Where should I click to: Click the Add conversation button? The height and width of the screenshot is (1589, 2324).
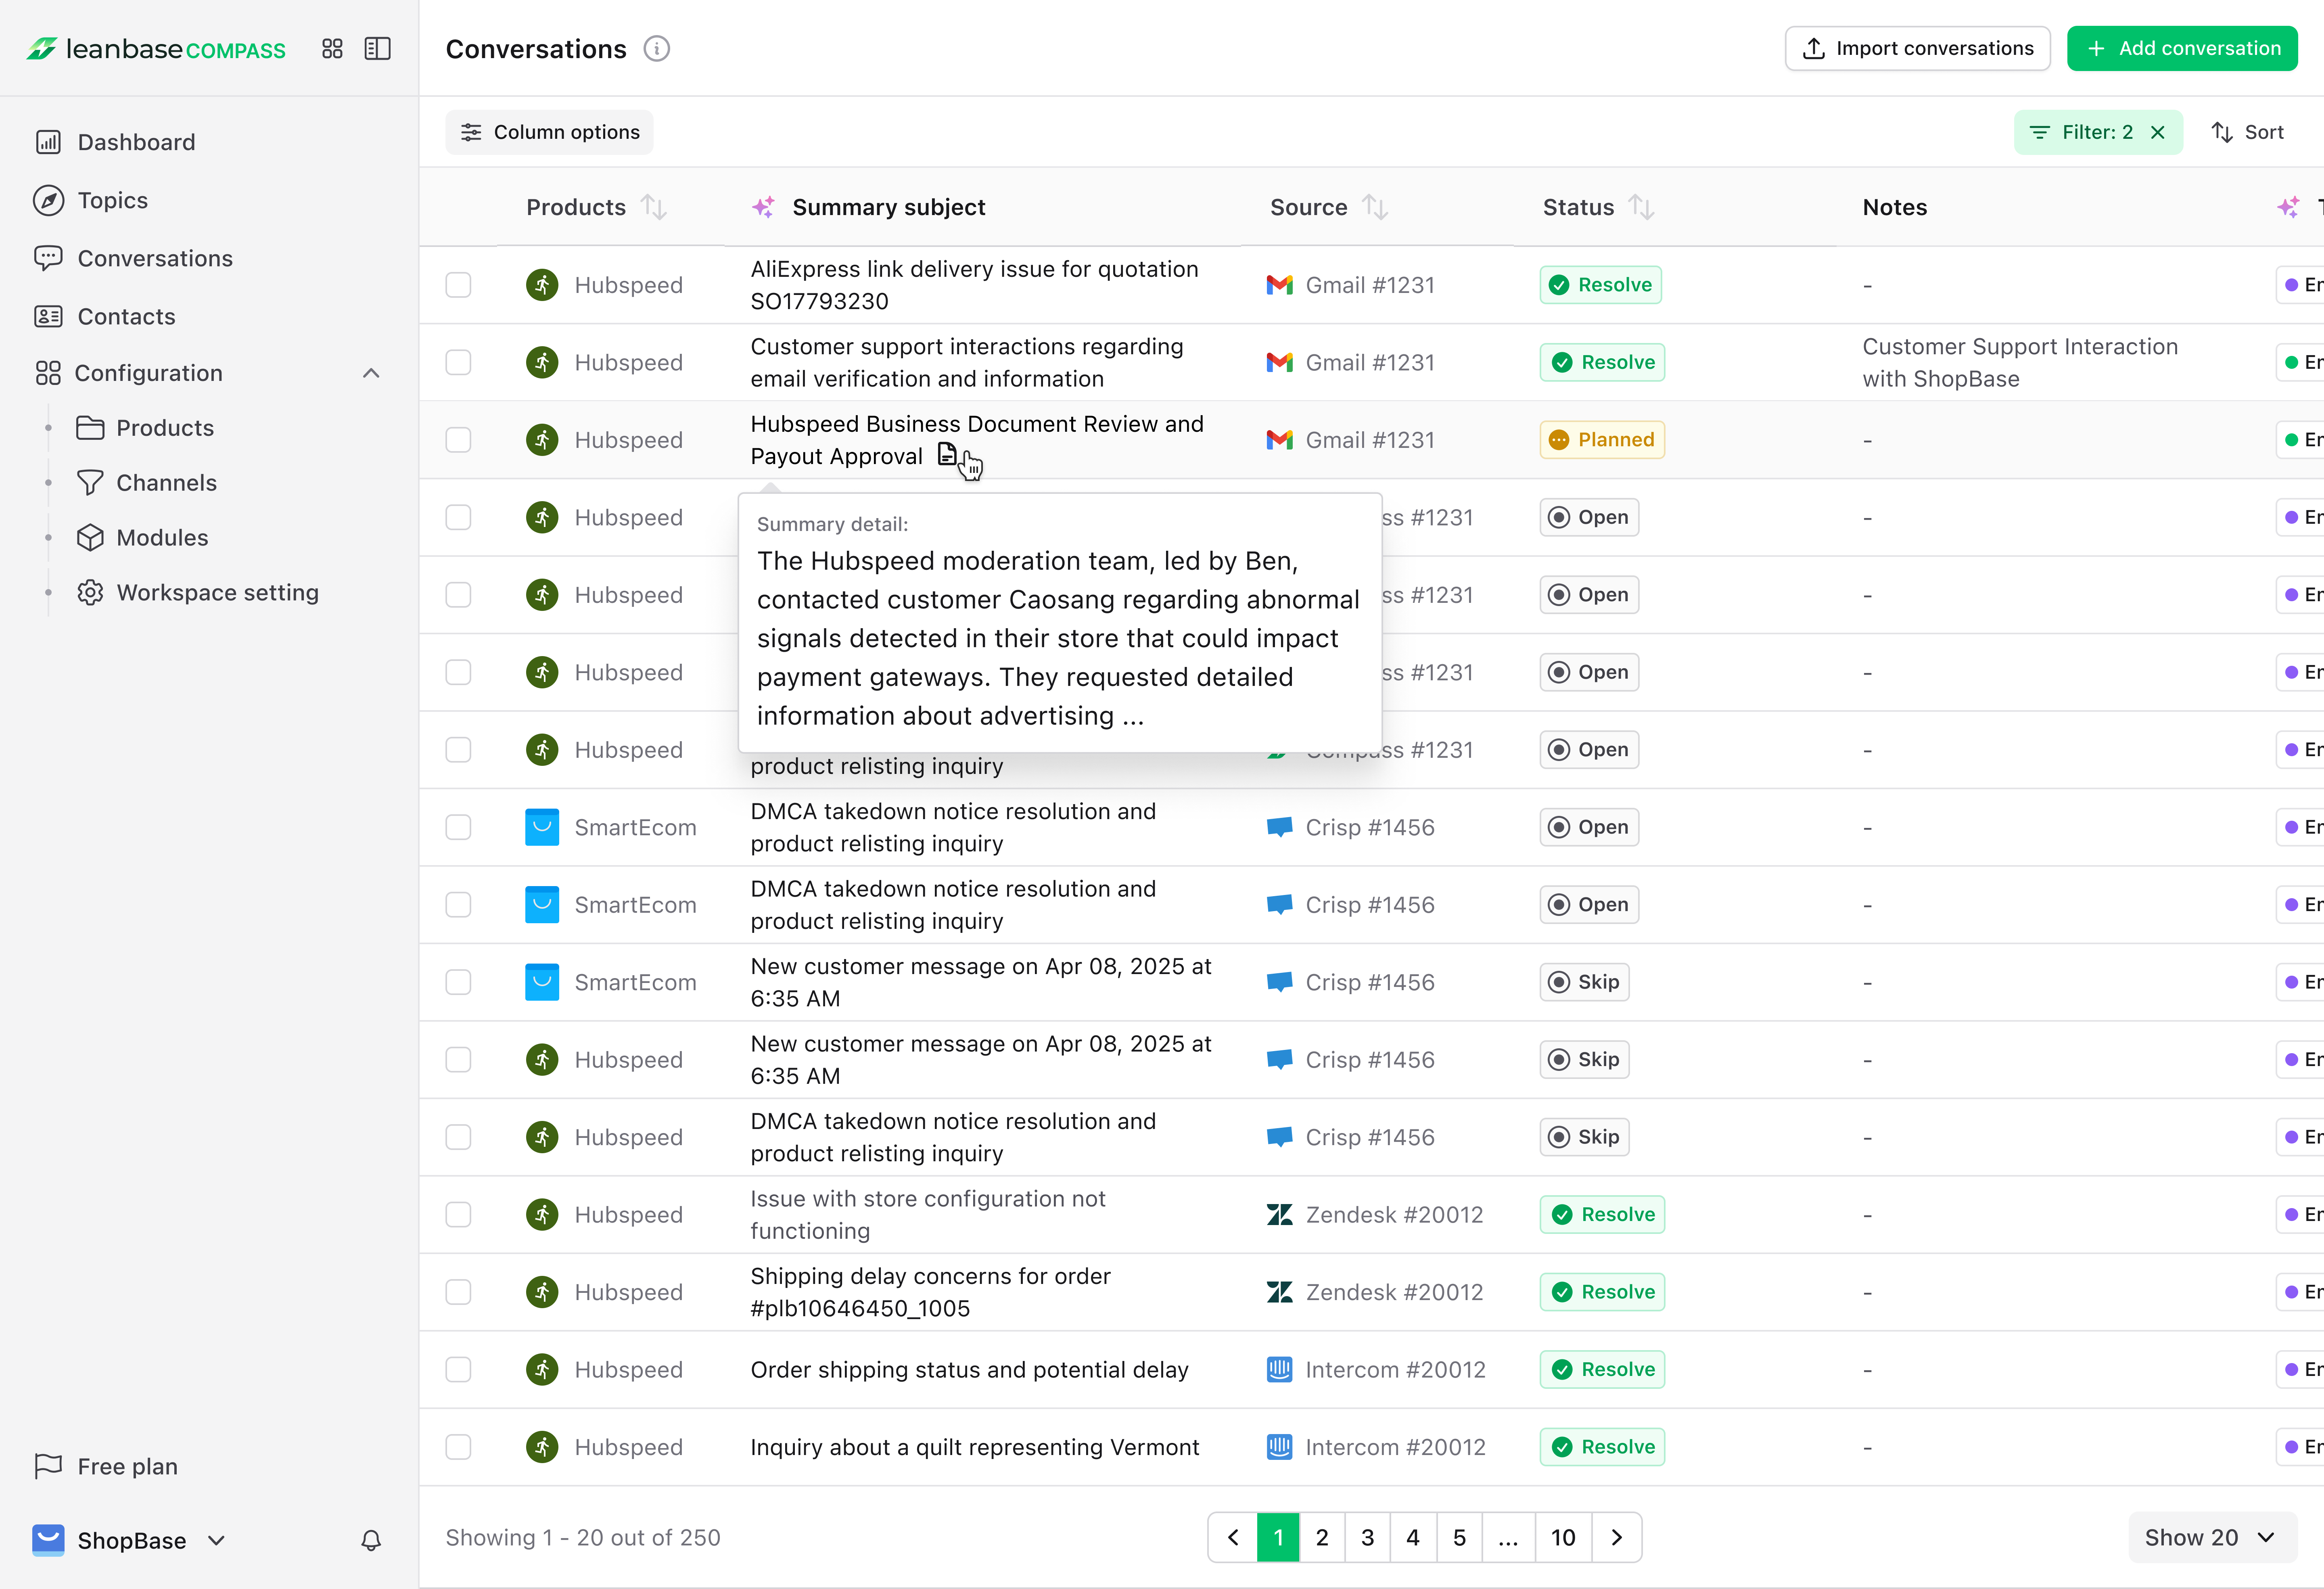[x=2181, y=49]
